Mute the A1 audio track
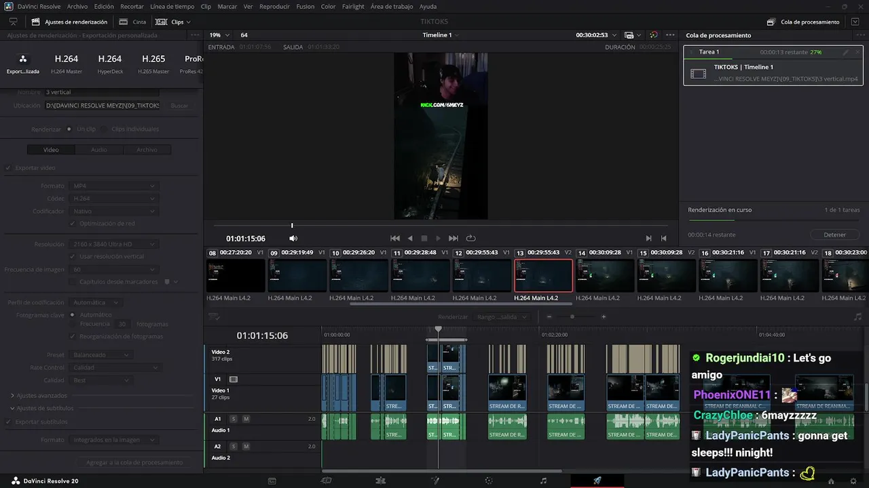This screenshot has width=869, height=488. click(x=246, y=419)
